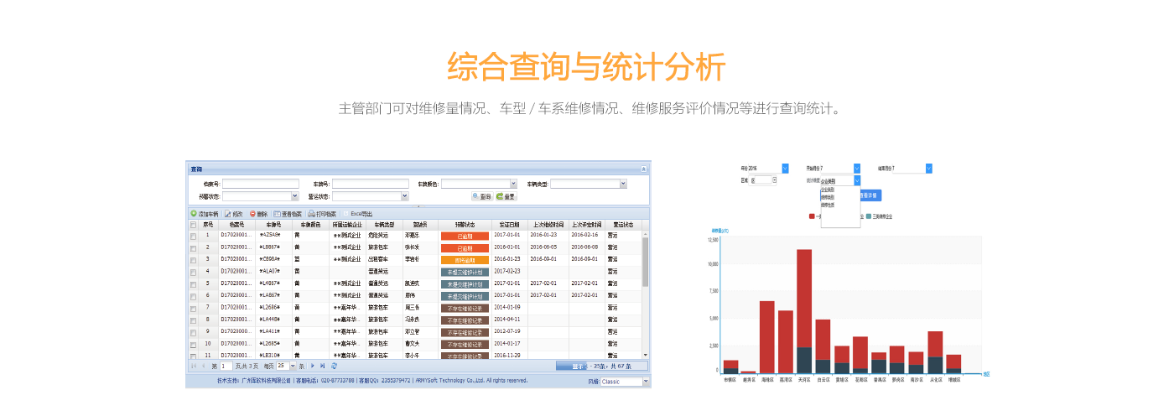1174x416 pixels.
Task: Expand the 车辆类型 dropdown
Action: [x=622, y=184]
